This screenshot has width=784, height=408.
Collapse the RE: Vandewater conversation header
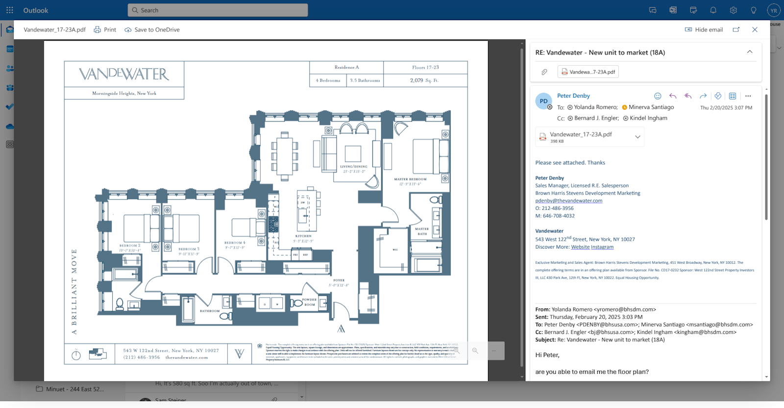(750, 52)
